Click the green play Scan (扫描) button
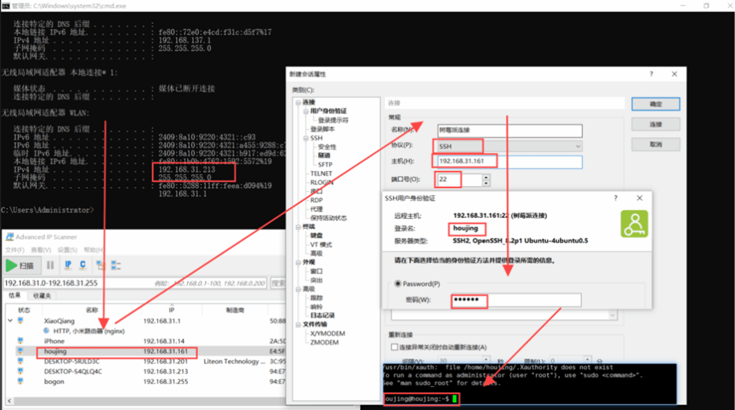Screen dimensions: 735x410 [x=22, y=265]
